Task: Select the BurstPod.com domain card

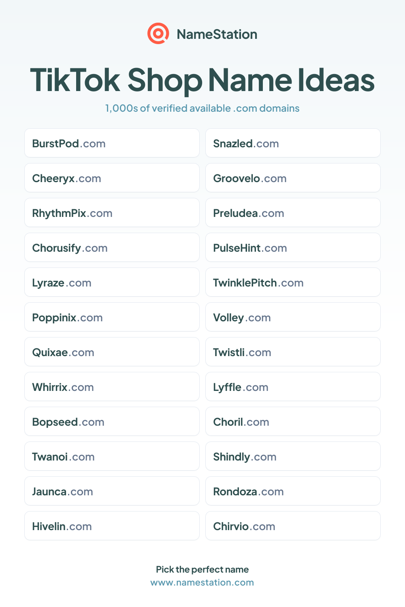Action: [x=112, y=143]
